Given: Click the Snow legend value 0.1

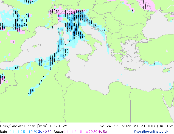Looking at the screenshot, I should coord(66,132).
